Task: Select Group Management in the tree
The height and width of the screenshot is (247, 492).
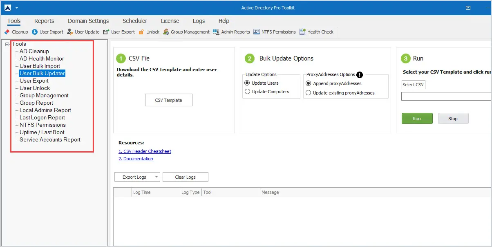Action: click(44, 95)
